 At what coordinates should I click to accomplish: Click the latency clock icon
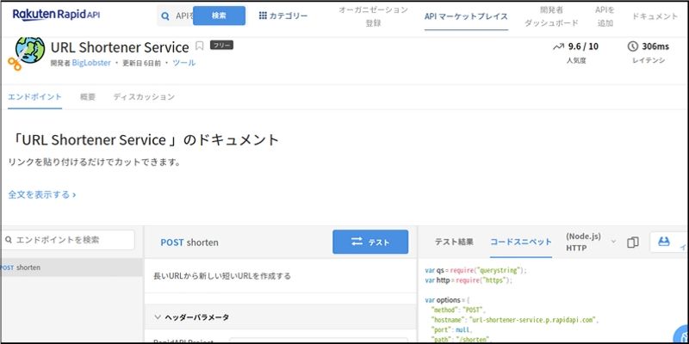(x=633, y=46)
